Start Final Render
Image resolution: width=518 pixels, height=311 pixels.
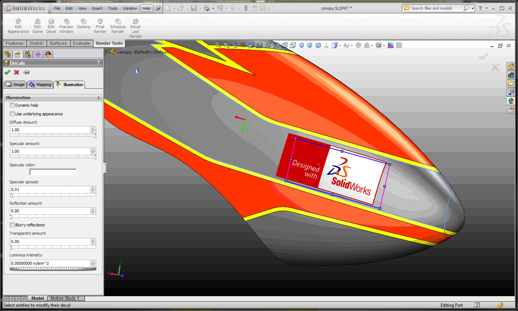click(x=100, y=26)
